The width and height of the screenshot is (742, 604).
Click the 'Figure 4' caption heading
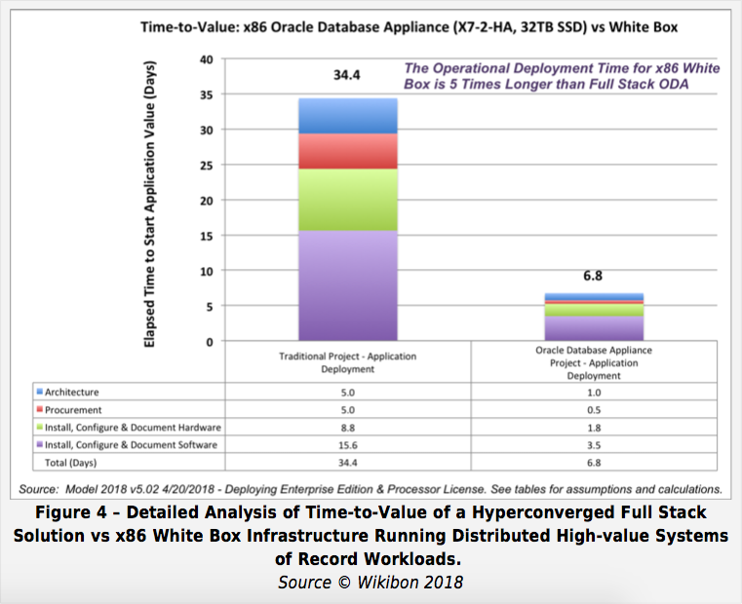371,536
